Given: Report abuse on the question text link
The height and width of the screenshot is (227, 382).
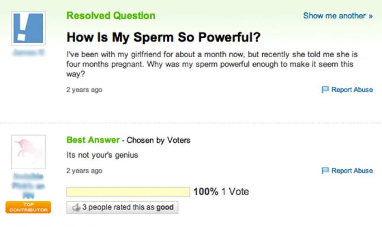Looking at the screenshot, I should 352,90.
